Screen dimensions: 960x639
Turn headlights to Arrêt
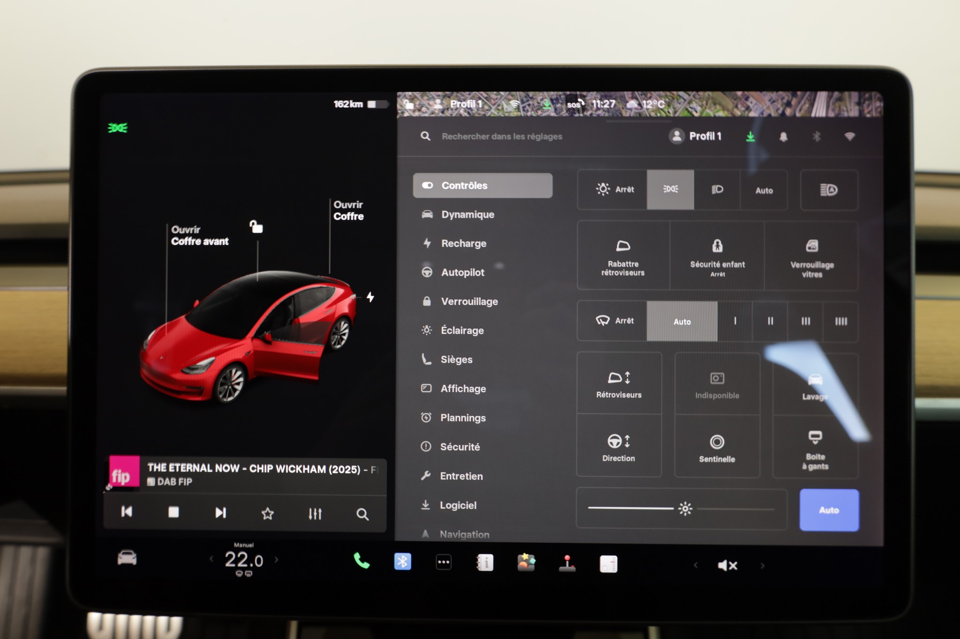[x=615, y=190]
